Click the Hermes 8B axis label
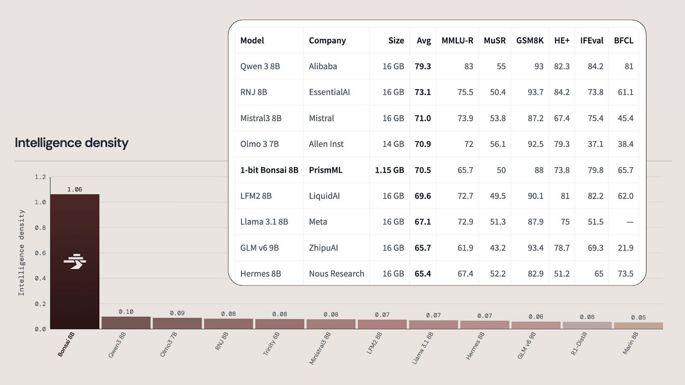The height and width of the screenshot is (385, 685). pos(475,346)
